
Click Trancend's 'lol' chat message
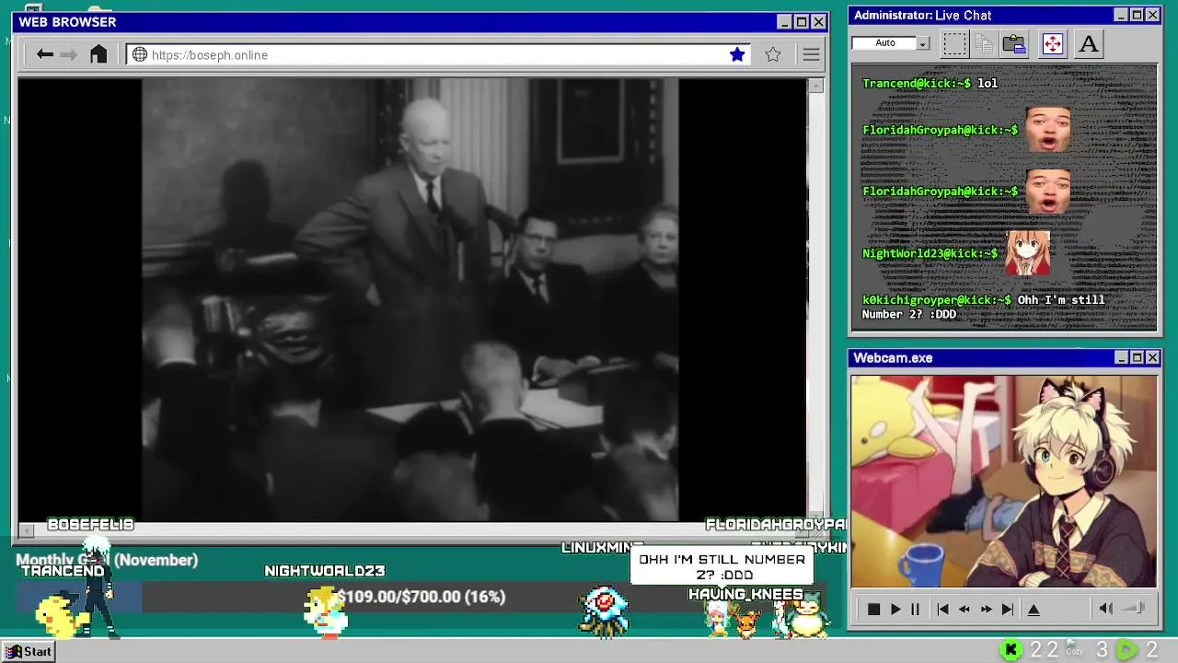987,83
